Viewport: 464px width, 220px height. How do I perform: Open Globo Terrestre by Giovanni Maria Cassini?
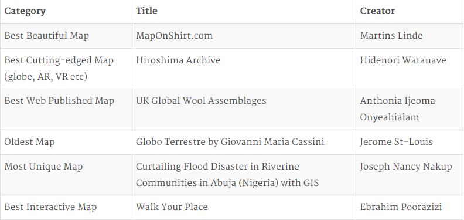pyautogui.click(x=230, y=142)
